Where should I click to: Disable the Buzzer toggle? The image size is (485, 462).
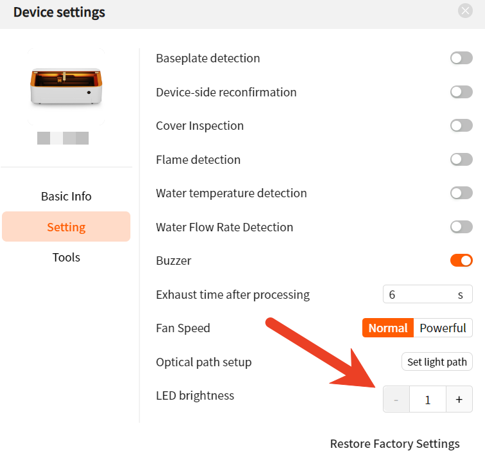pos(461,260)
